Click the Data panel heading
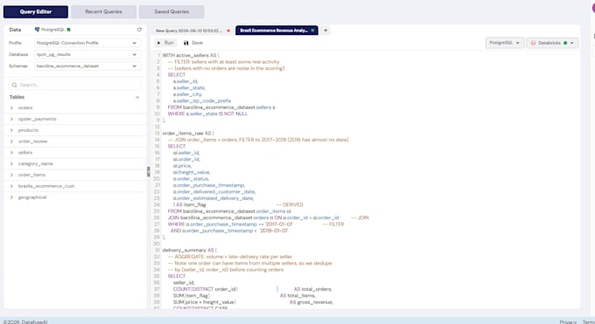 point(15,30)
